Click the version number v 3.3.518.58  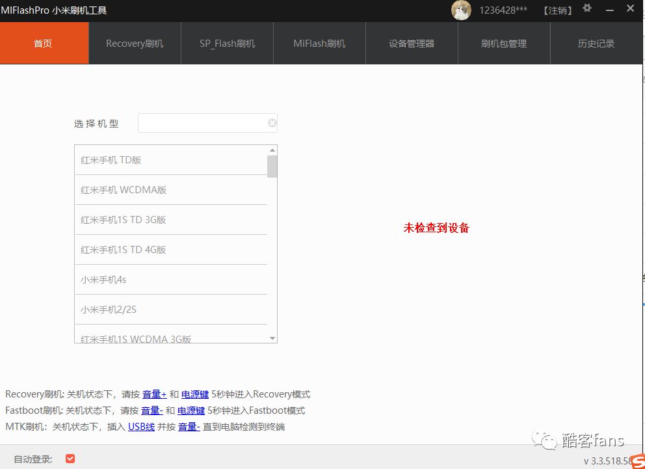(x=608, y=461)
